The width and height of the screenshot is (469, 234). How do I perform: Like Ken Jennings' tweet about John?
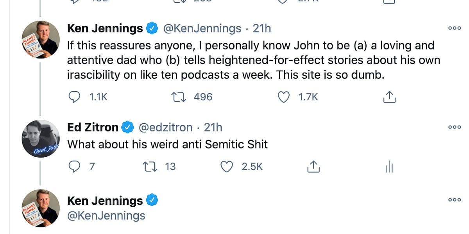pos(283,96)
